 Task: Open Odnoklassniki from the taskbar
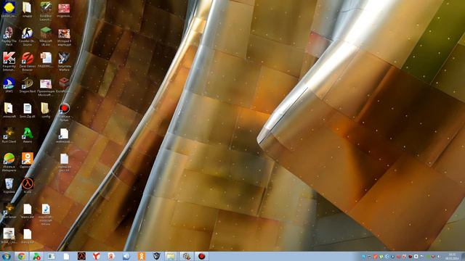pyautogui.click(x=142, y=256)
